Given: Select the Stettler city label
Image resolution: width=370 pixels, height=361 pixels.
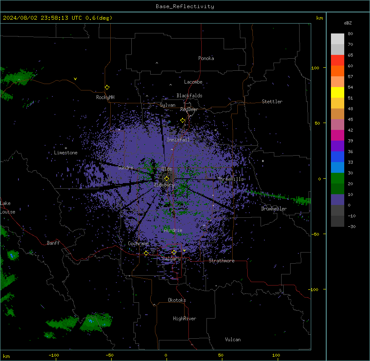Looking at the screenshot, I should point(272,102).
